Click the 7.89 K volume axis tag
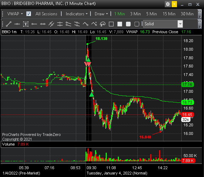Image resolution: width=204 pixels, height=177 pixels. (188, 161)
